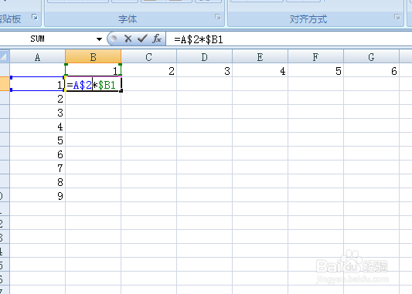Click cell A9 containing 8
Viewport: 412px width, 294px height.
click(38, 181)
